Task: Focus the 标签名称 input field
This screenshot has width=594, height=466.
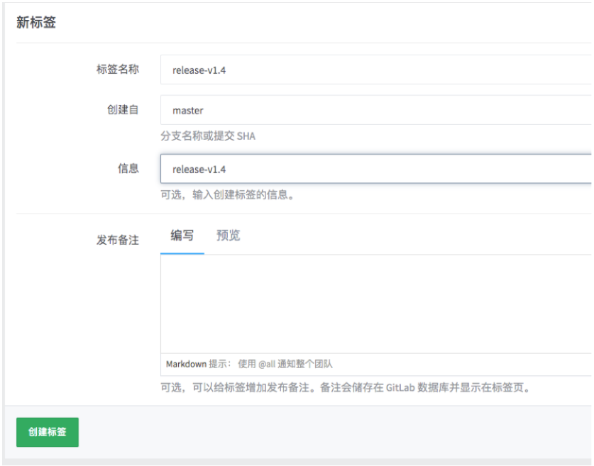Action: coord(377,70)
